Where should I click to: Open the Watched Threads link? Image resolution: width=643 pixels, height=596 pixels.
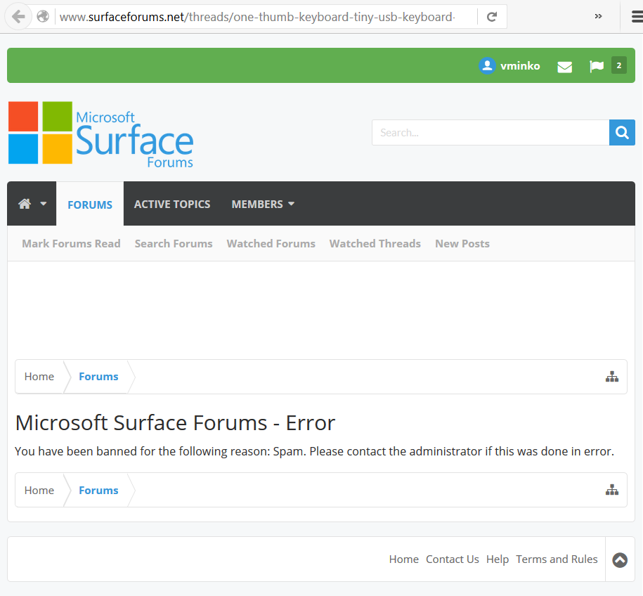375,243
